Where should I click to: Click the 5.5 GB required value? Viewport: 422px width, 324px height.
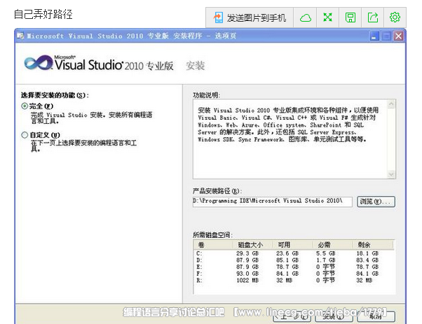click(326, 253)
